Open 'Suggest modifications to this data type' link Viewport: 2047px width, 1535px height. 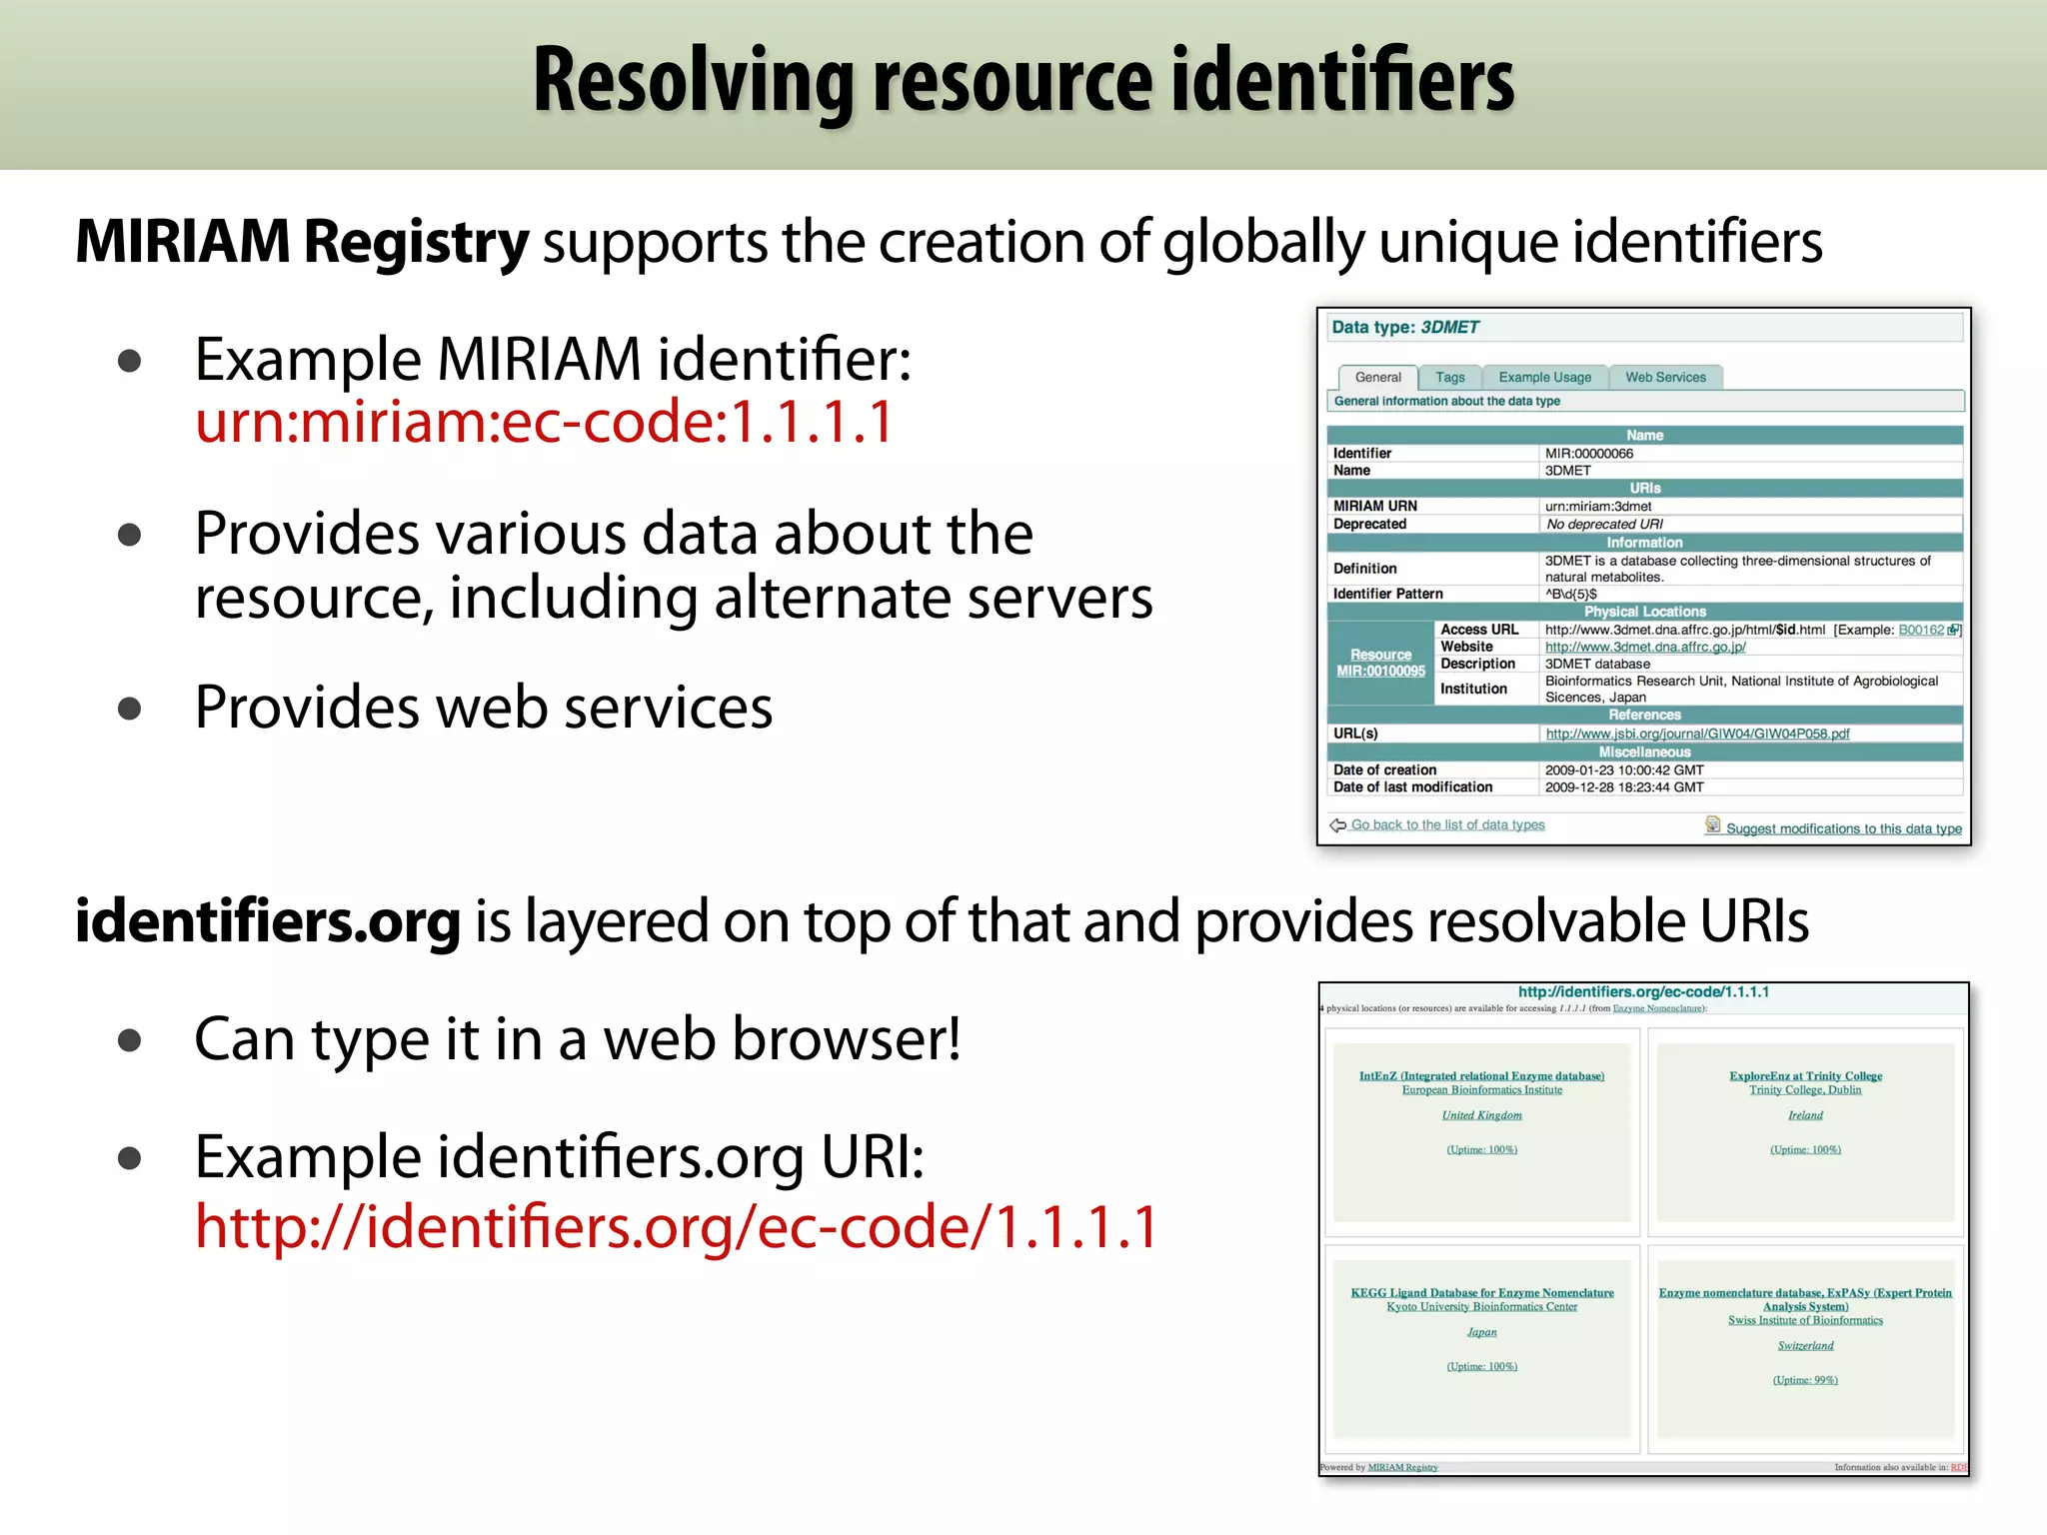click(x=1843, y=828)
